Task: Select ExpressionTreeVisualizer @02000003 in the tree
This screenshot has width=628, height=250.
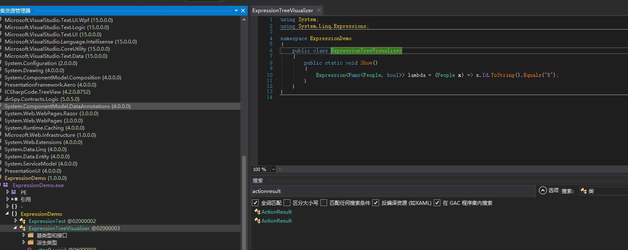Action: 120,228
